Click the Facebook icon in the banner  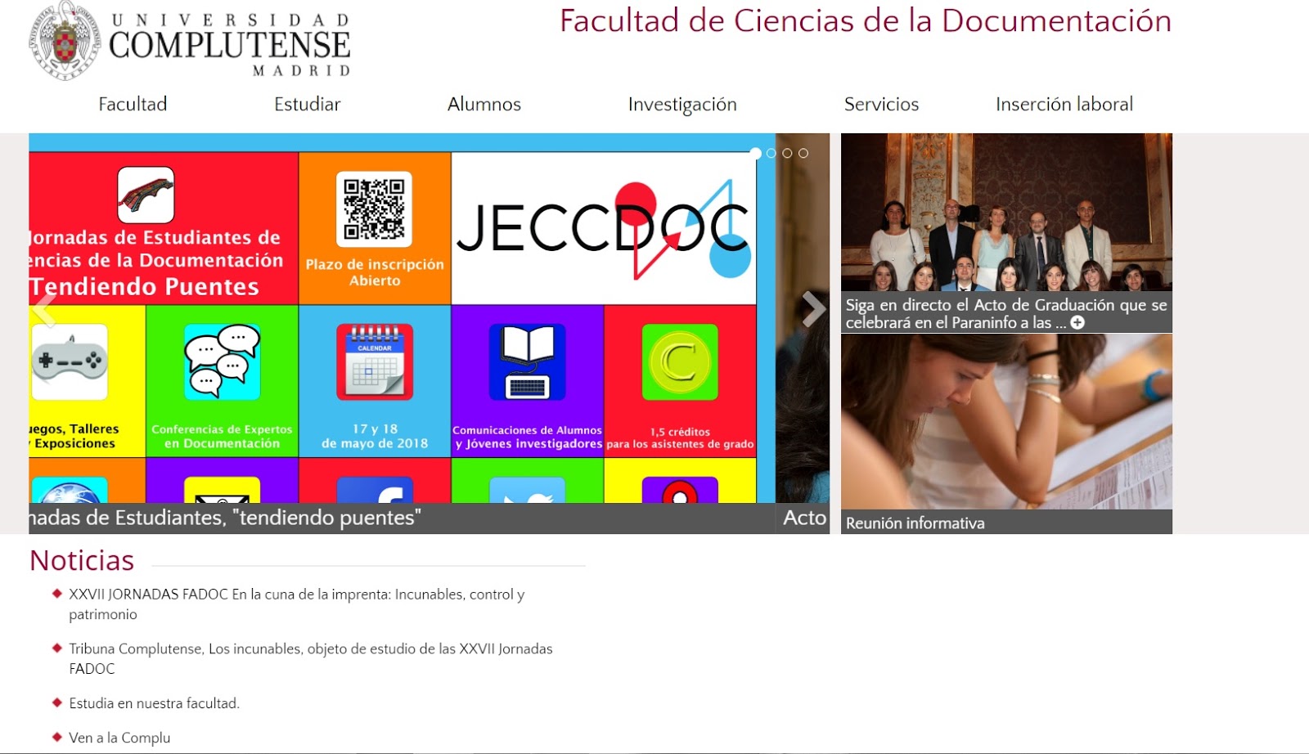[x=375, y=490]
